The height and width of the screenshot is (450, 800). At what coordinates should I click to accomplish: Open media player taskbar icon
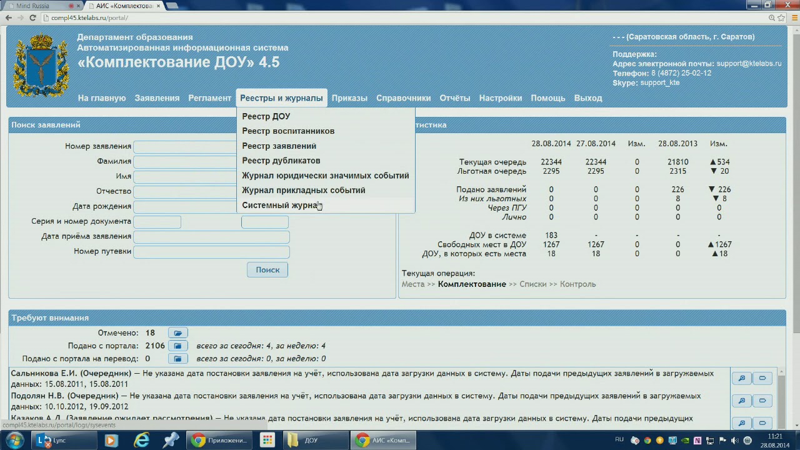[111, 440]
